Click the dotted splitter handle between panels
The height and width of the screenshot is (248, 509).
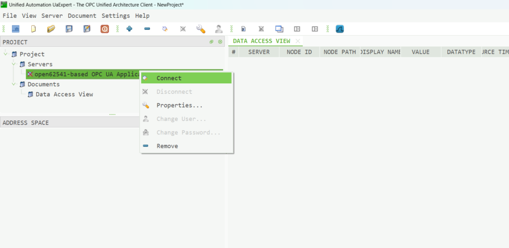[112, 115]
